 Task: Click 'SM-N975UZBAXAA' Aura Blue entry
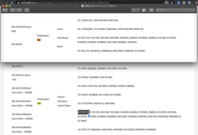coord(22,129)
